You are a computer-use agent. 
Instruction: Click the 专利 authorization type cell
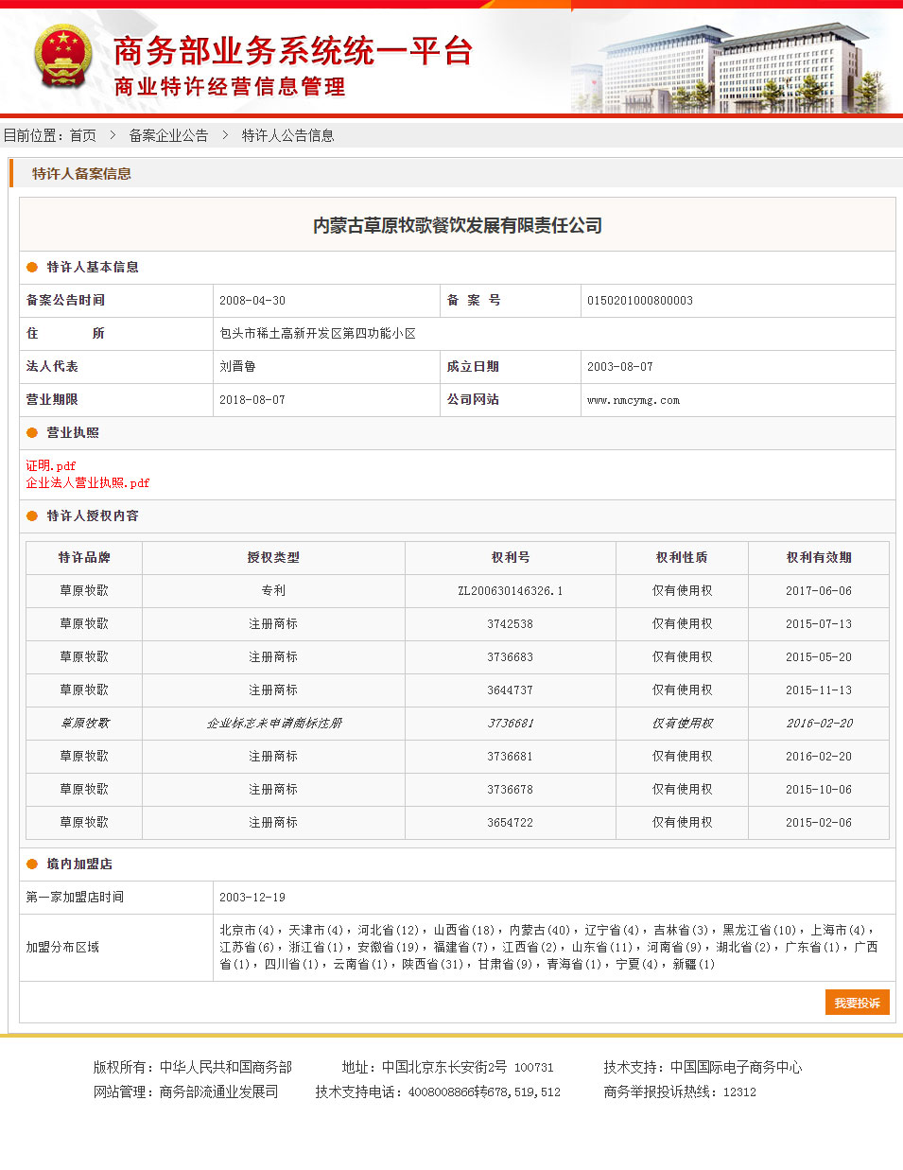pos(273,591)
